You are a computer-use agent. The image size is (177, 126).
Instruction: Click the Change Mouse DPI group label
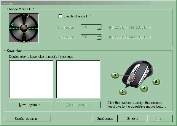(x=20, y=9)
